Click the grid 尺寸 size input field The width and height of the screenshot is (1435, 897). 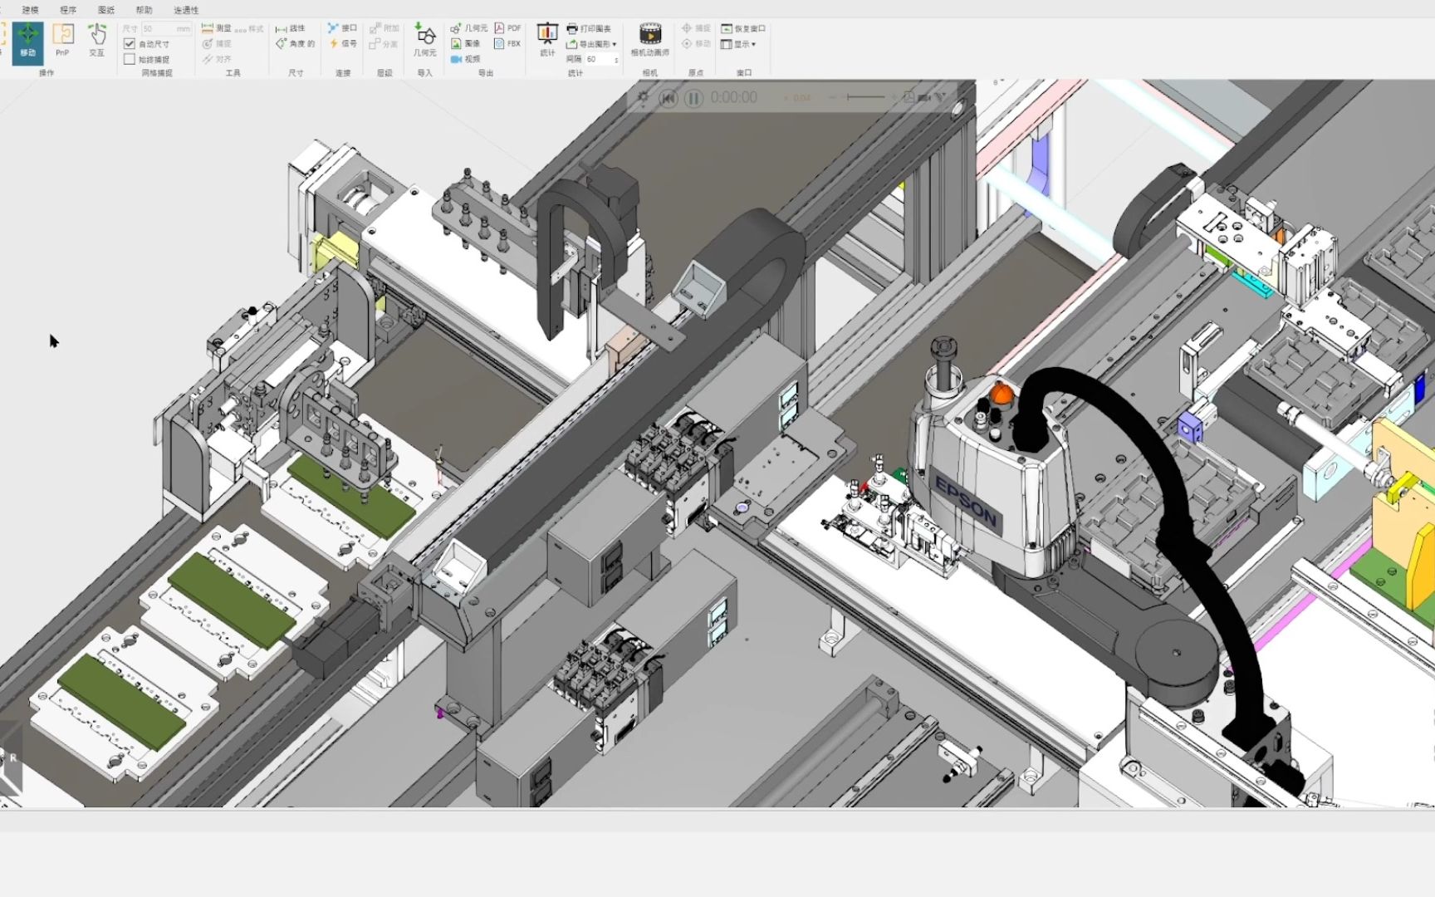pos(166,28)
